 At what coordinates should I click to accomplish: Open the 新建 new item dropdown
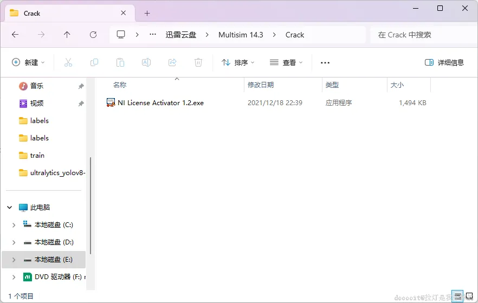coord(28,62)
